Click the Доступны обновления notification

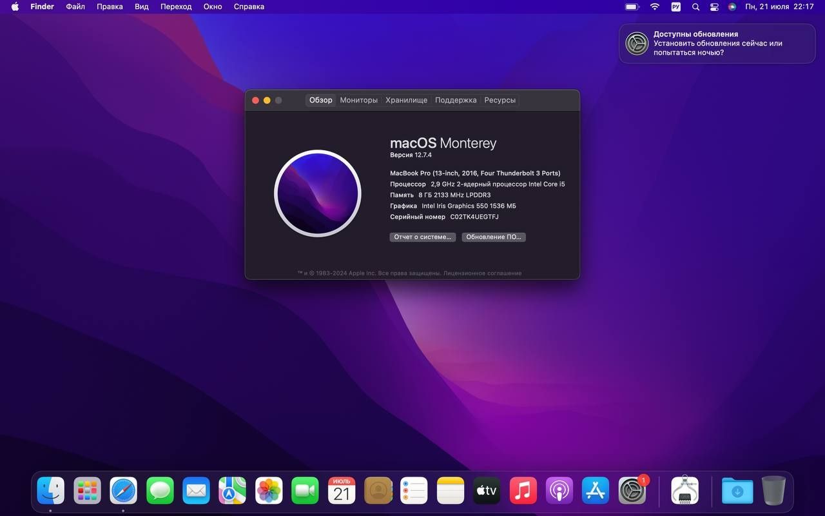(717, 43)
